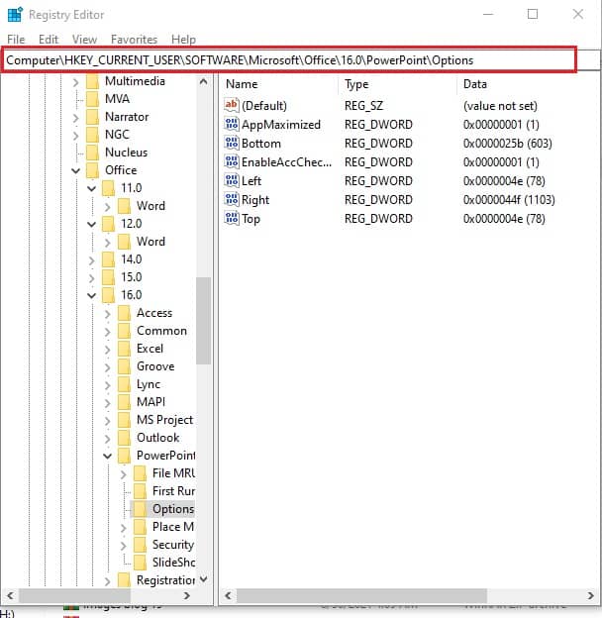The width and height of the screenshot is (602, 618).
Task: Open the Help menu
Action: [183, 40]
